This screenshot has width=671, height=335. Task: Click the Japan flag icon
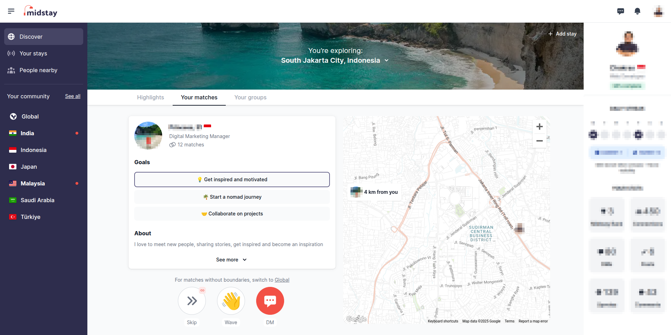click(13, 167)
